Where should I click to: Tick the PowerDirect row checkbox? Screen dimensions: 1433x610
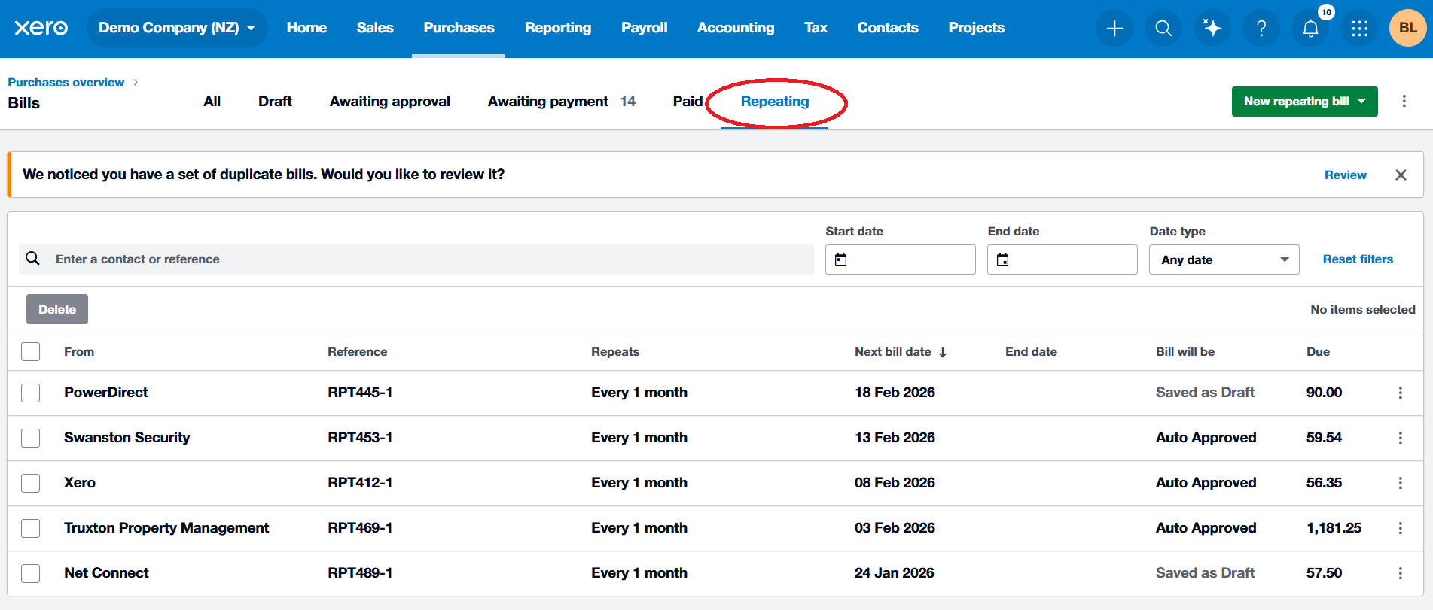[x=31, y=393]
